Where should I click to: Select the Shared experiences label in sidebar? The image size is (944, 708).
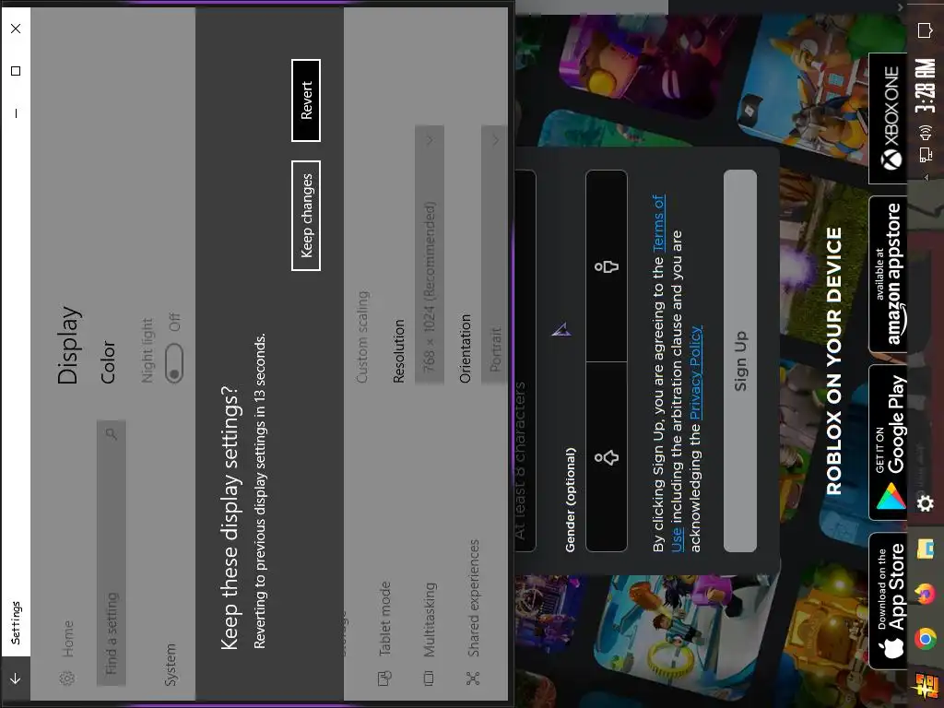point(474,597)
